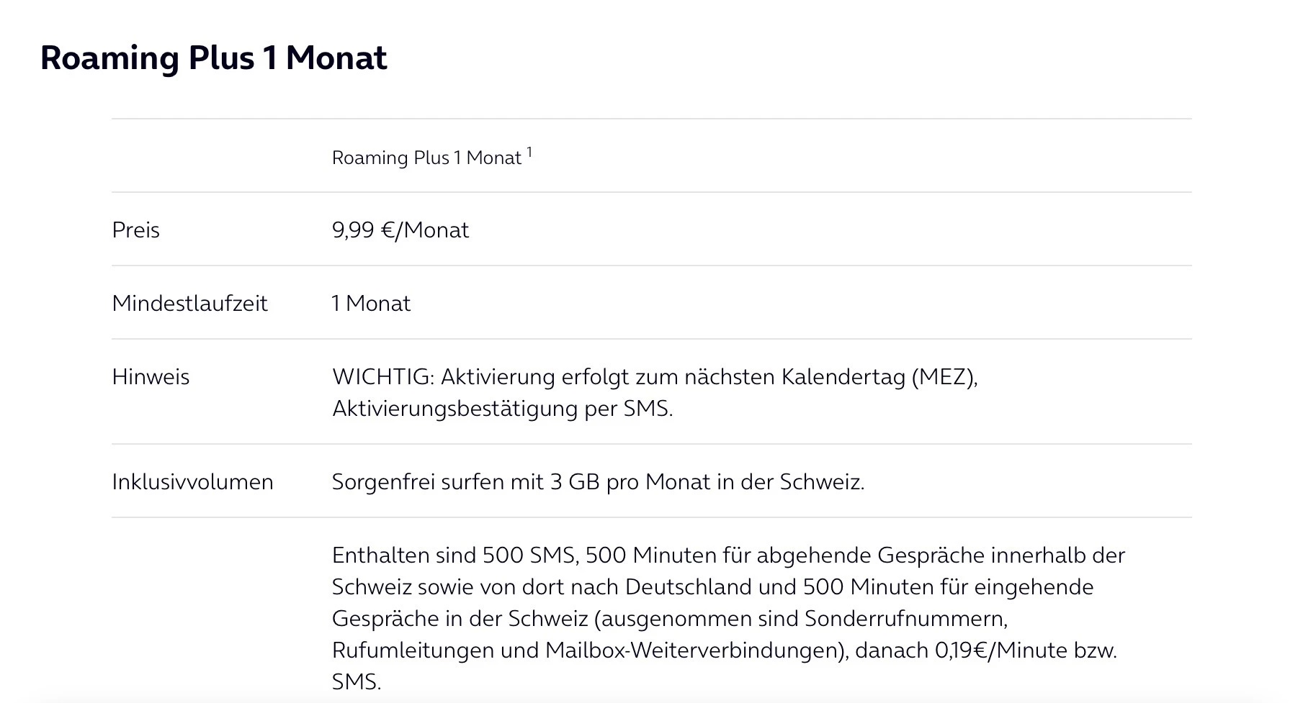Click the Hinweis row label
The height and width of the screenshot is (703, 1303).
[151, 377]
